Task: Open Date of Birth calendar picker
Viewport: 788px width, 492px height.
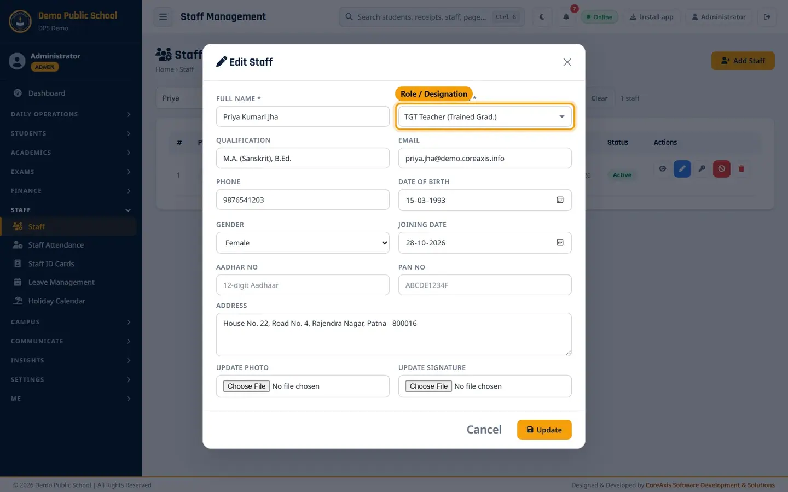Action: point(560,200)
